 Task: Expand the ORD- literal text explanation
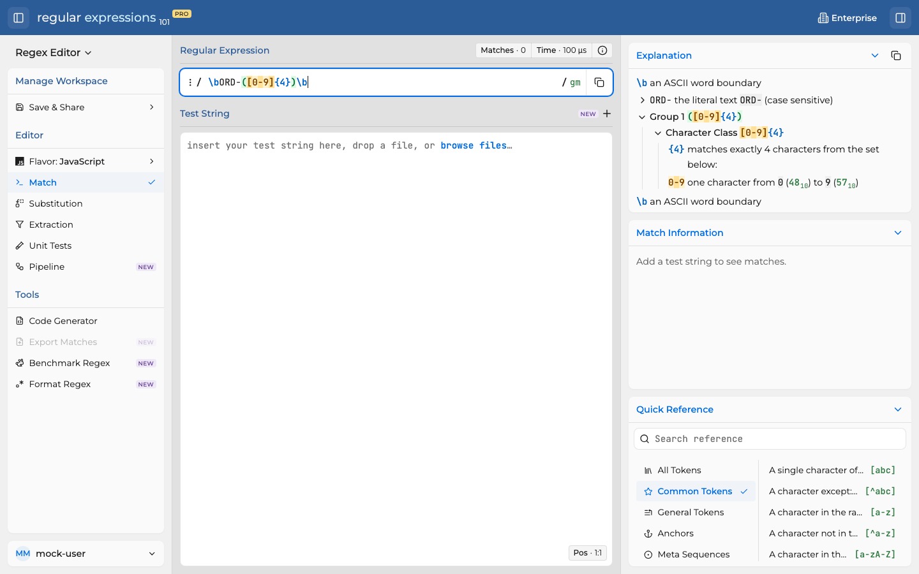tap(643, 100)
